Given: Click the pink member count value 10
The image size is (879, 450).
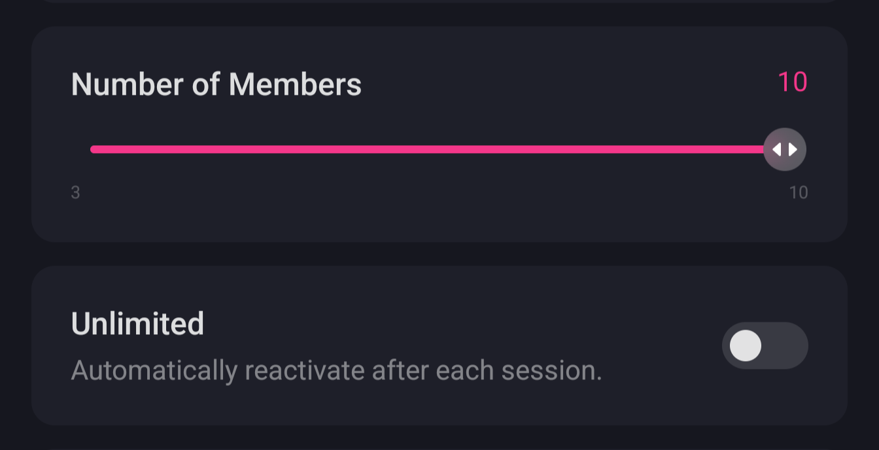Looking at the screenshot, I should (792, 82).
